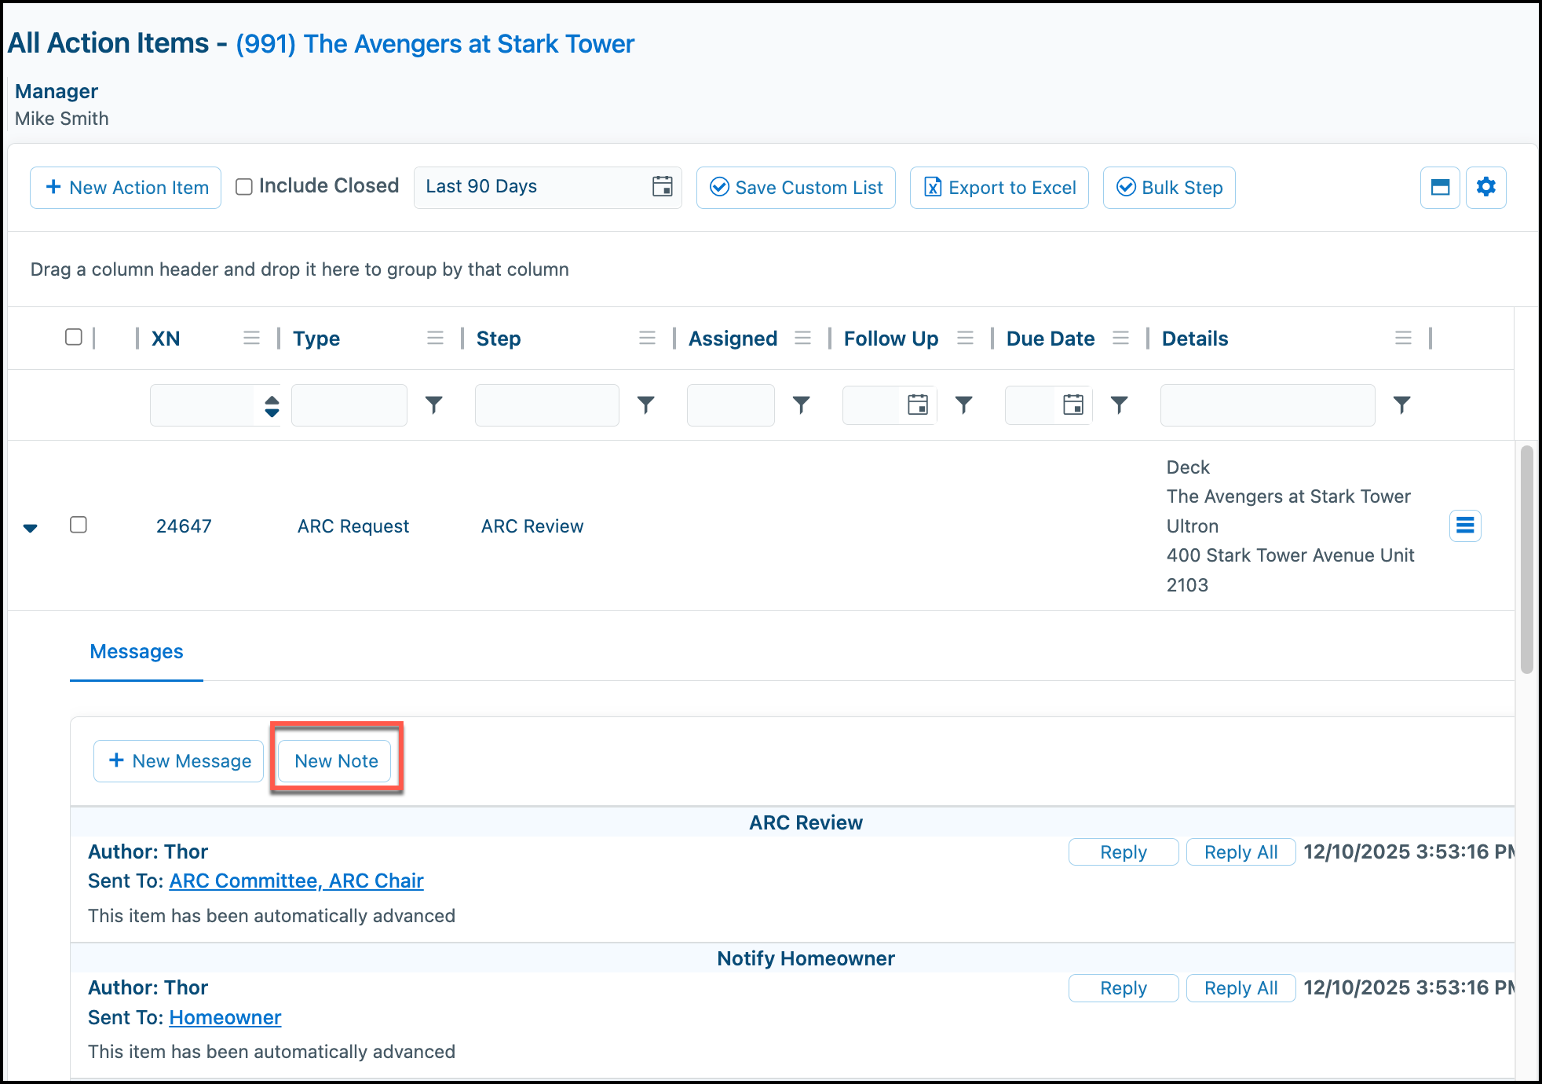The height and width of the screenshot is (1084, 1542).
Task: Click the Assigned filter text field
Action: 731,405
